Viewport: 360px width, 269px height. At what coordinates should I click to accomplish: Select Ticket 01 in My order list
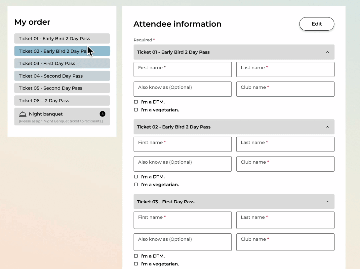[62, 39]
